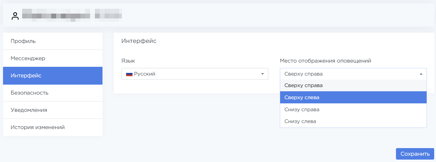Select the highlighted 'Сверху слева' option
The image size is (436, 162).
pyautogui.click(x=302, y=98)
